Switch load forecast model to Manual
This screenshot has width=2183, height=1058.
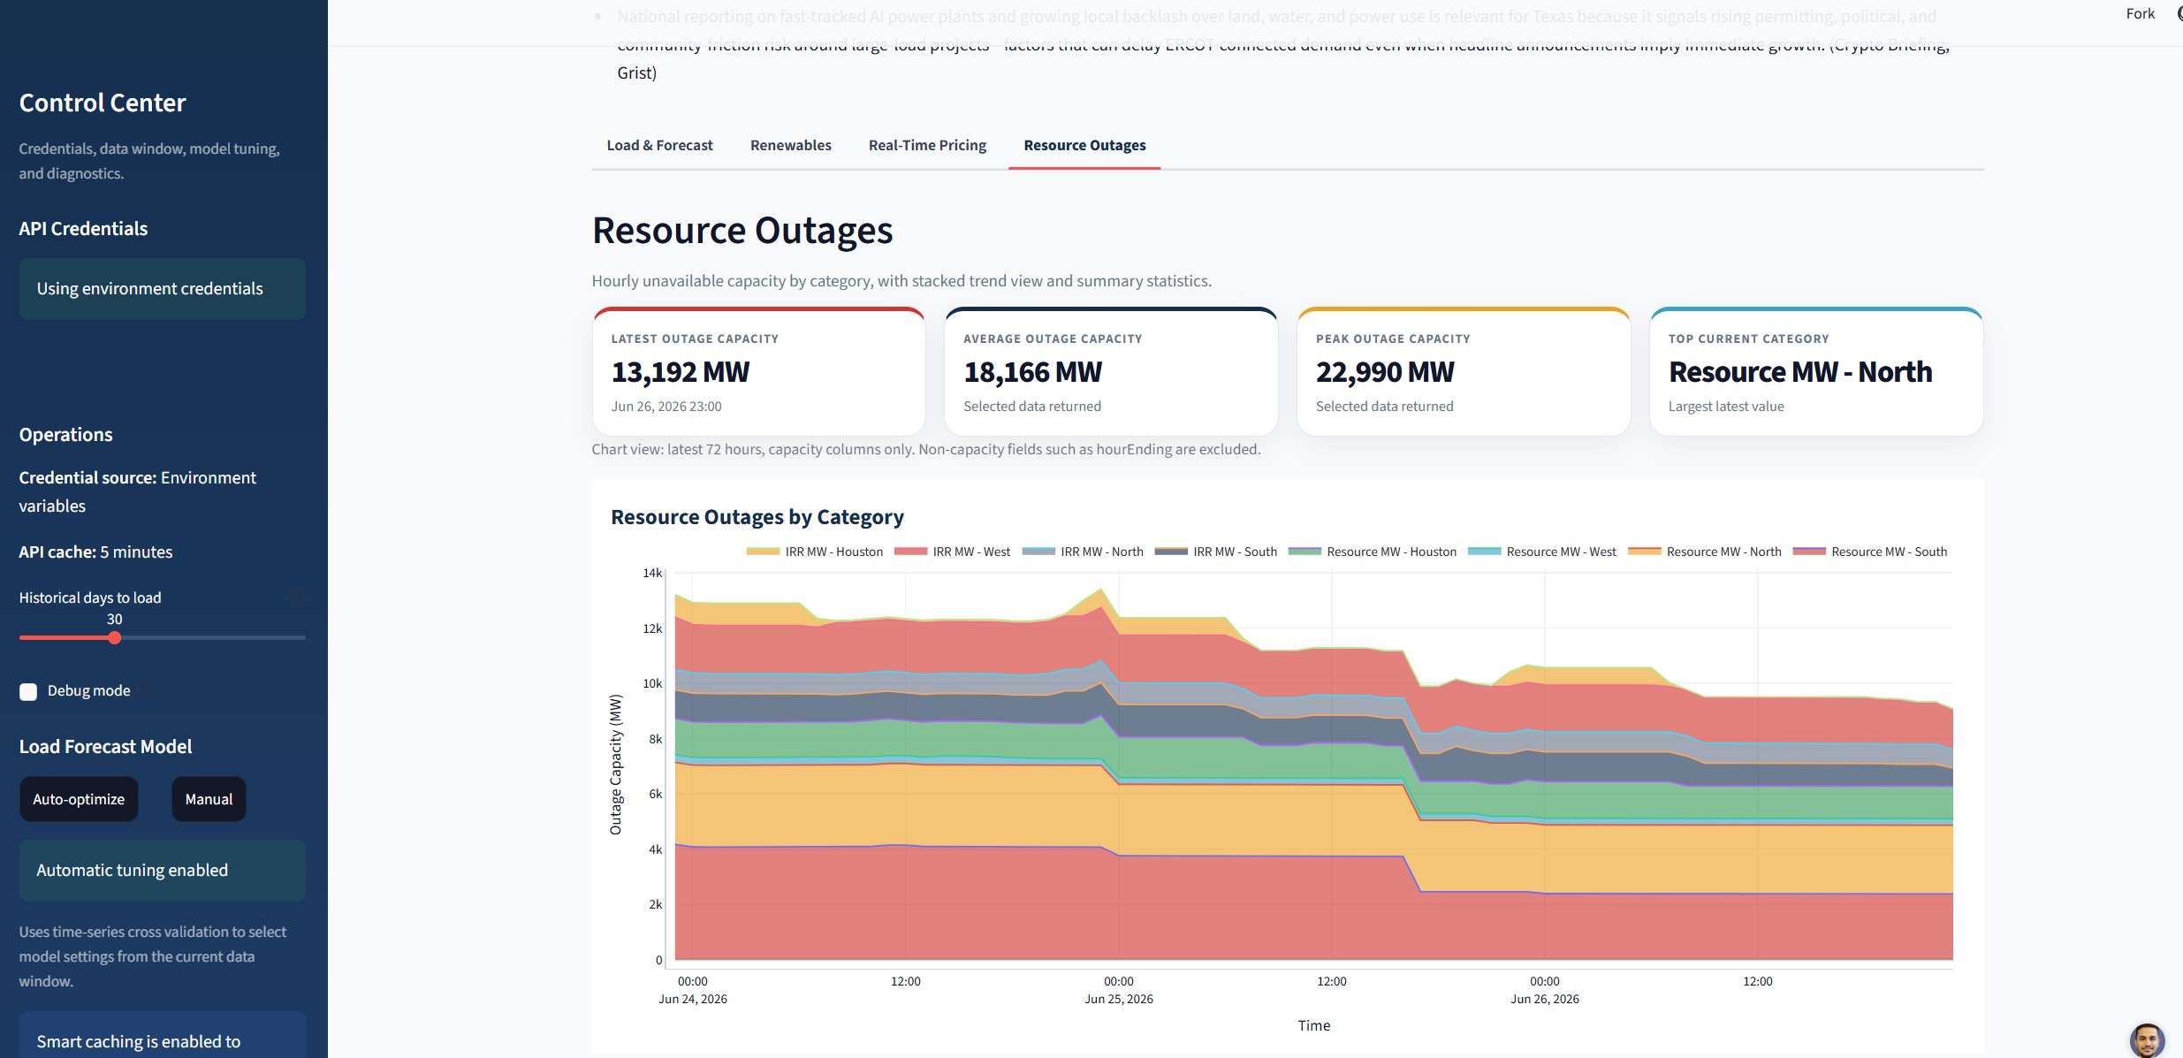pyautogui.click(x=209, y=799)
